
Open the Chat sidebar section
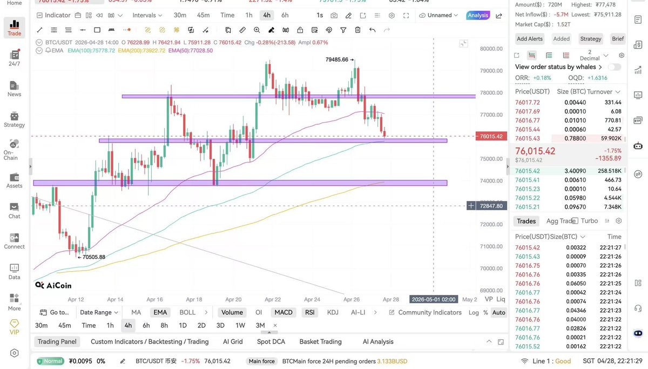[x=15, y=211]
